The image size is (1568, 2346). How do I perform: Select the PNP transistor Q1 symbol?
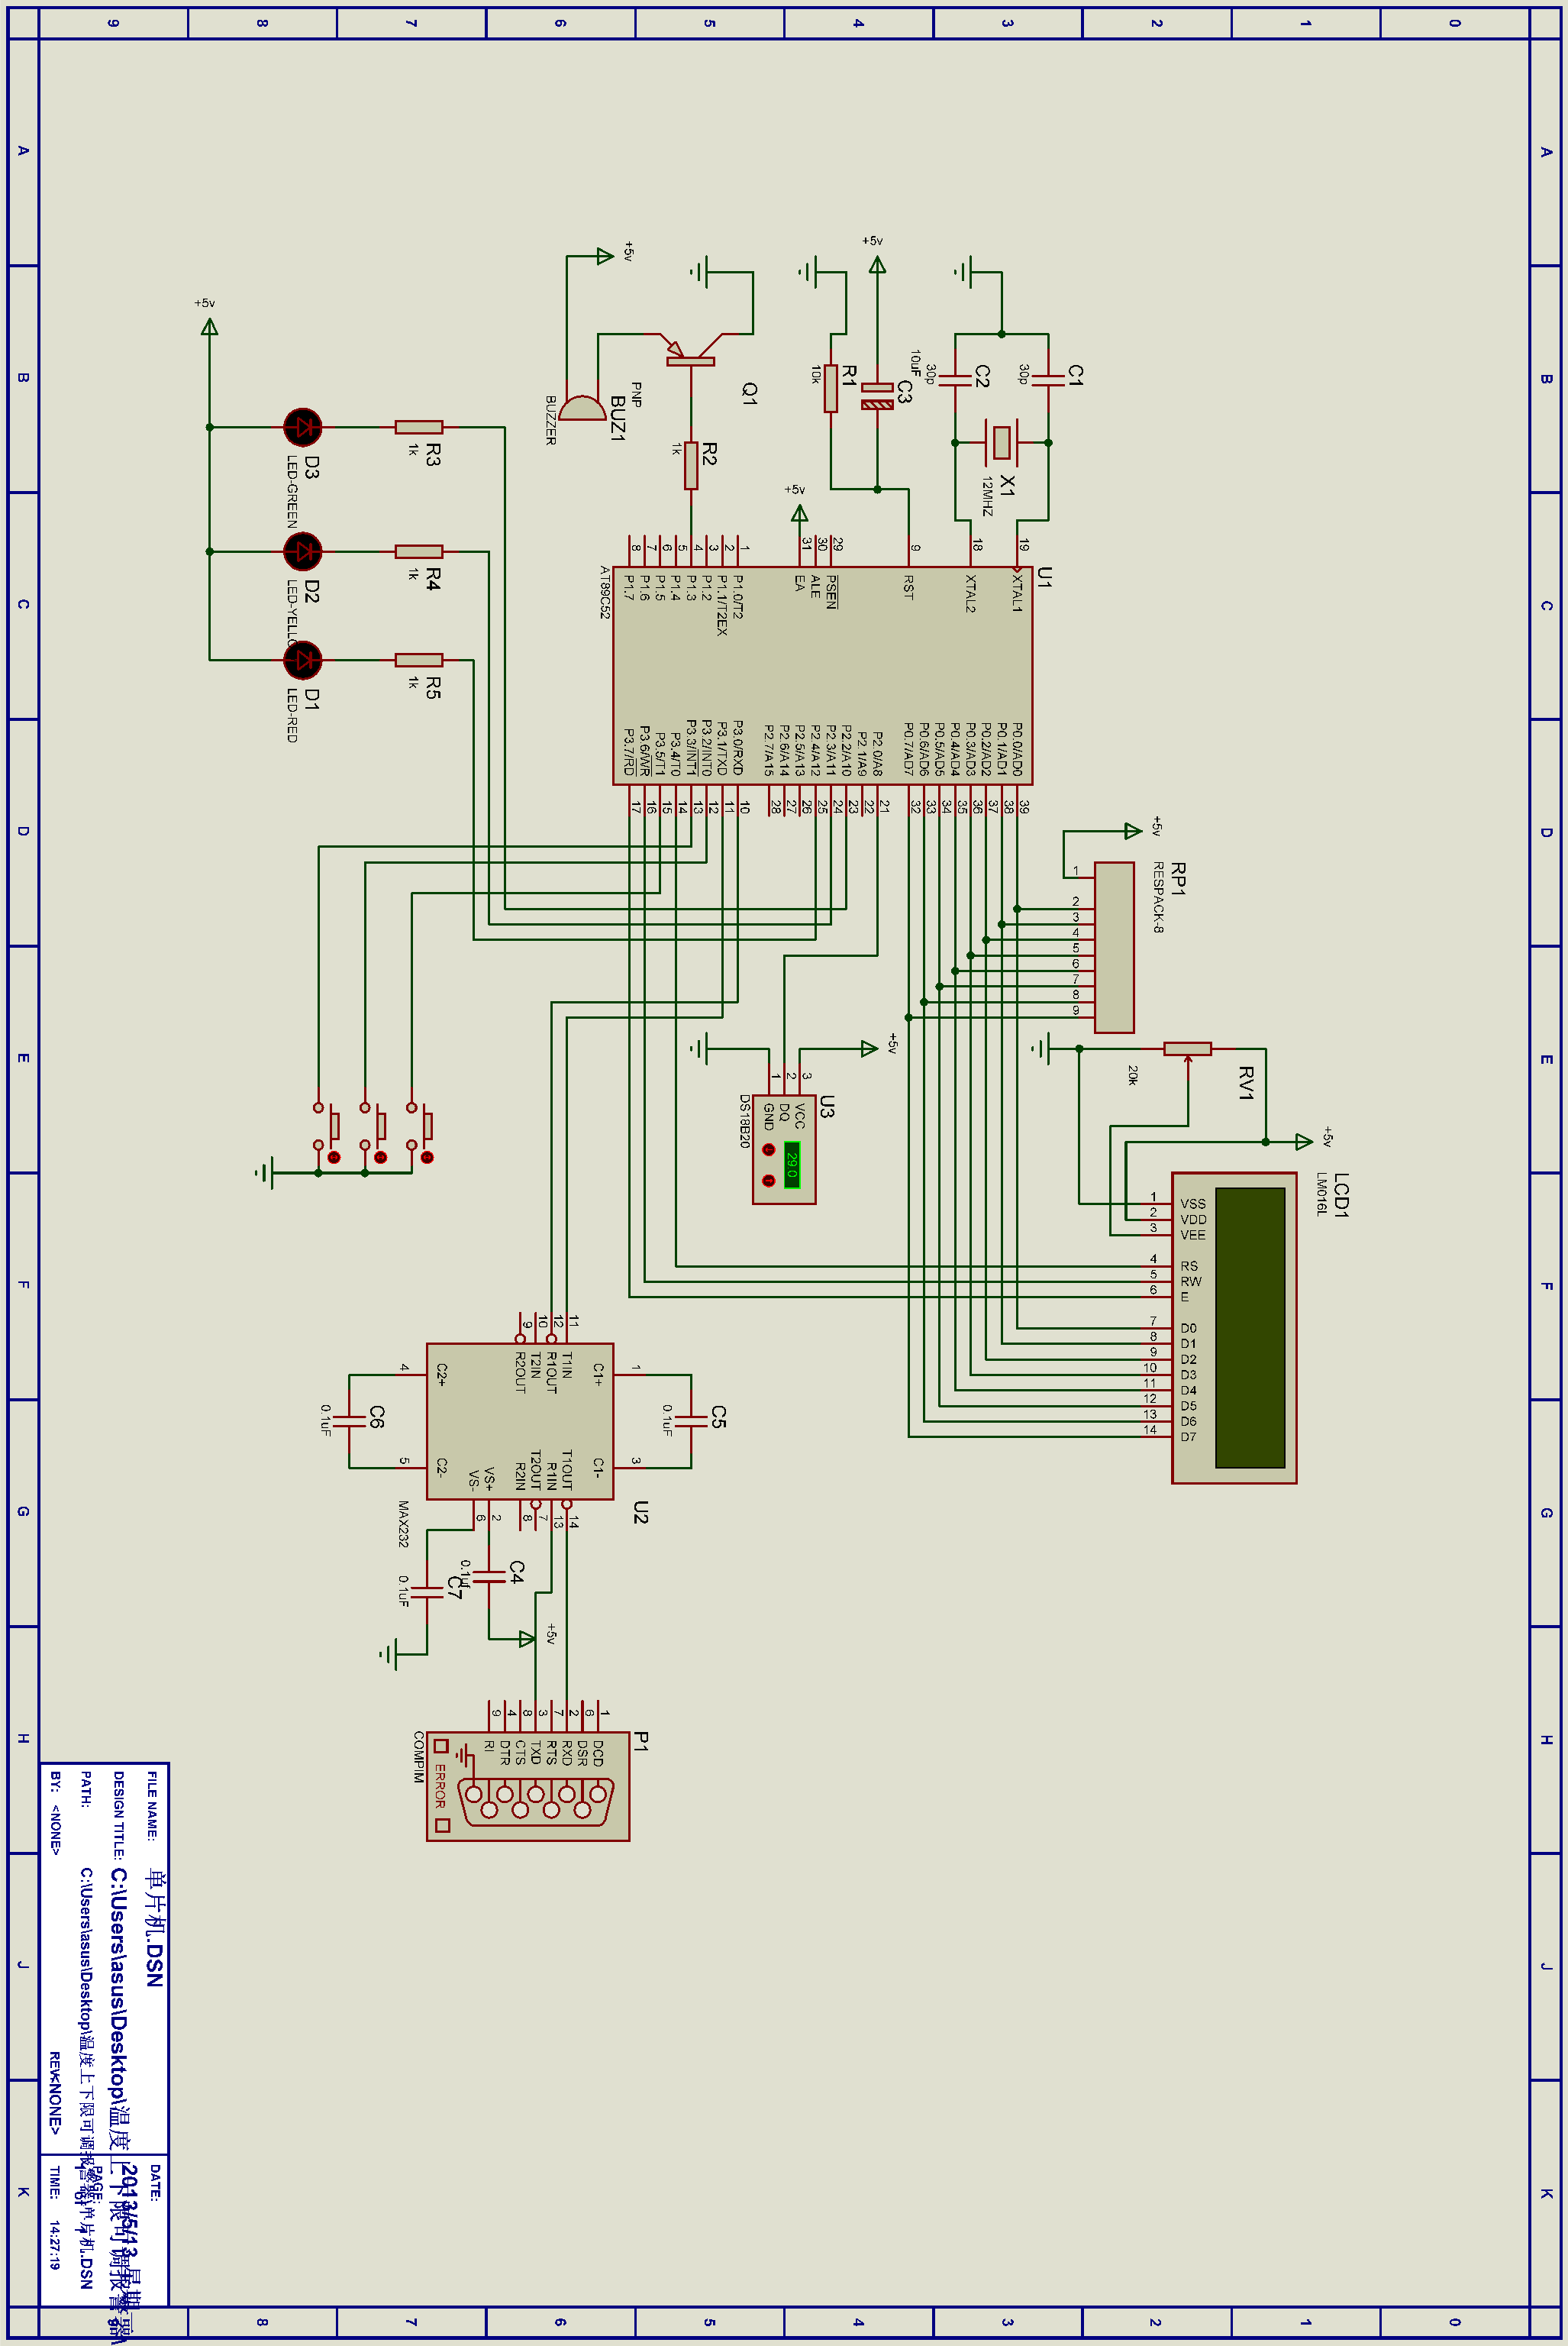pyautogui.click(x=690, y=351)
